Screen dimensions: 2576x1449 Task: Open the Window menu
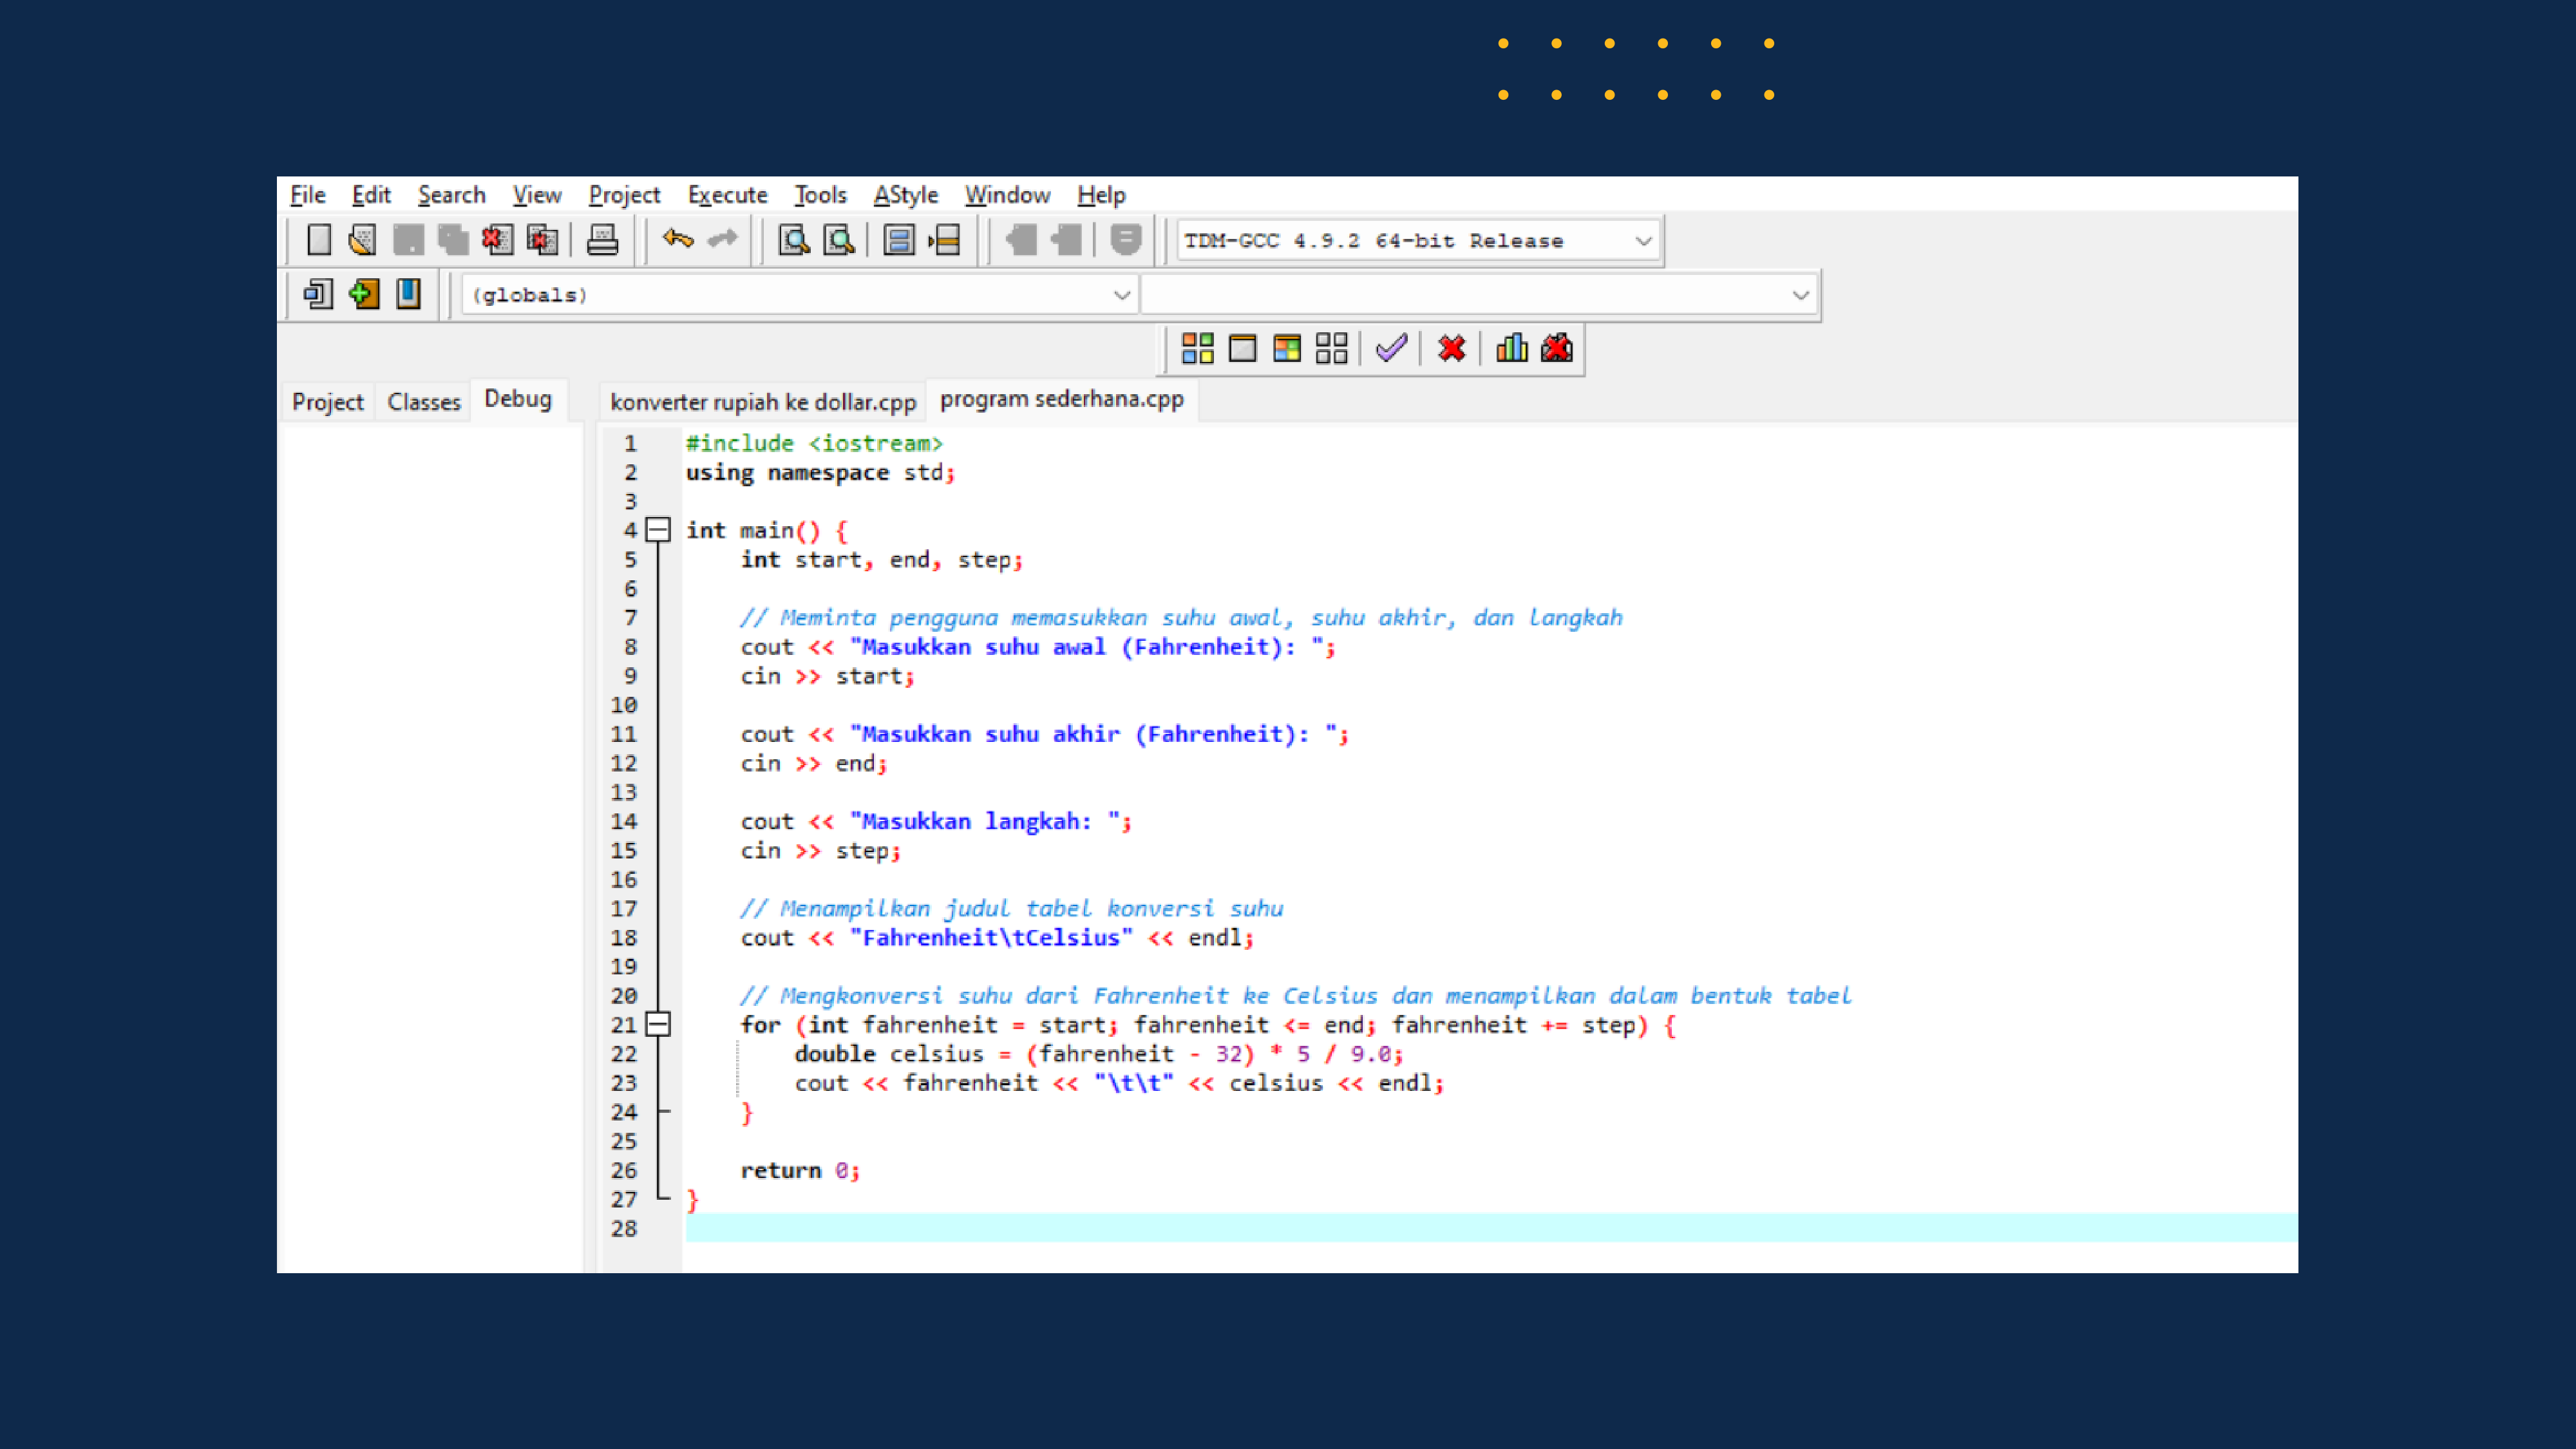click(x=1007, y=195)
